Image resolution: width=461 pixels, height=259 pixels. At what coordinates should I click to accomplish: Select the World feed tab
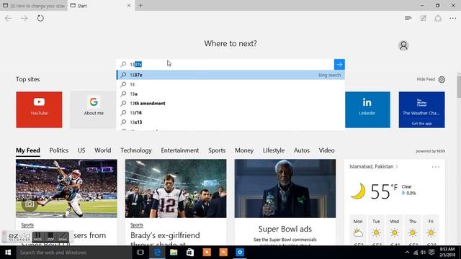point(102,150)
